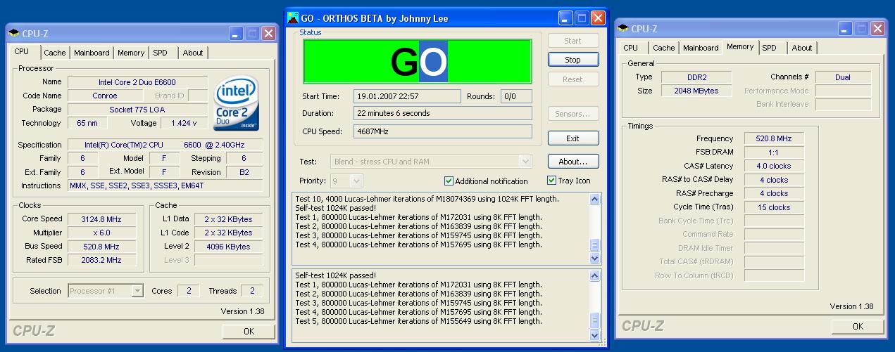Click the Rounds field showing 0/0
The height and width of the screenshot is (352, 895).
click(x=516, y=96)
